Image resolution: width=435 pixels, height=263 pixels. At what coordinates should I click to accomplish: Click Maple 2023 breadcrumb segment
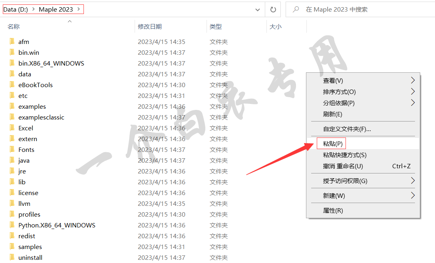56,10
